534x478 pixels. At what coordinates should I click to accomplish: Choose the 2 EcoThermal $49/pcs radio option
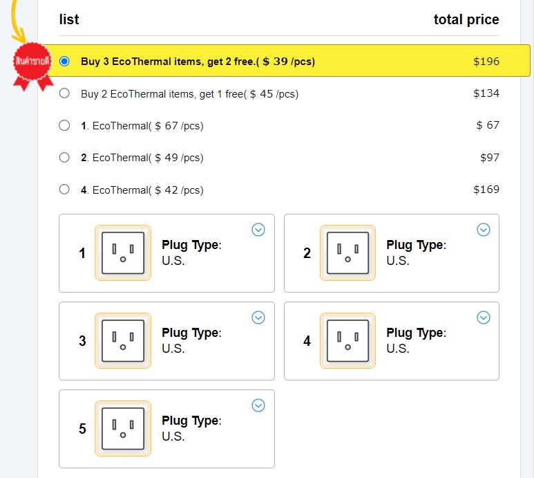65,157
